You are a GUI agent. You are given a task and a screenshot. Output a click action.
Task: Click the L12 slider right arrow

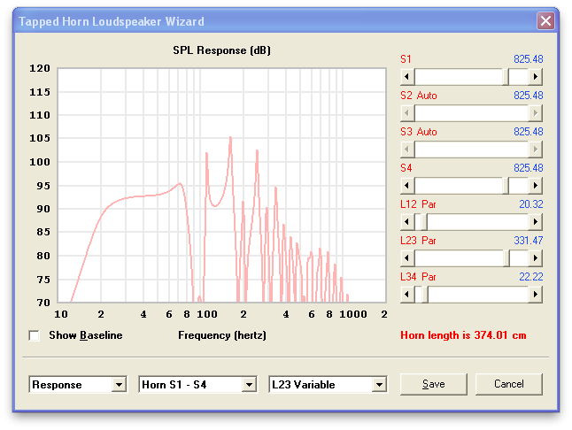tap(535, 221)
